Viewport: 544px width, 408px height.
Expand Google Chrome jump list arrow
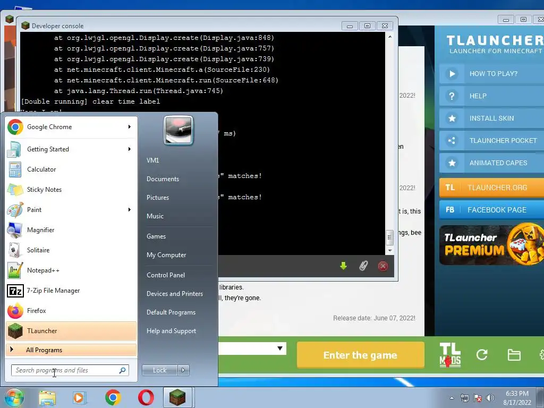130,127
